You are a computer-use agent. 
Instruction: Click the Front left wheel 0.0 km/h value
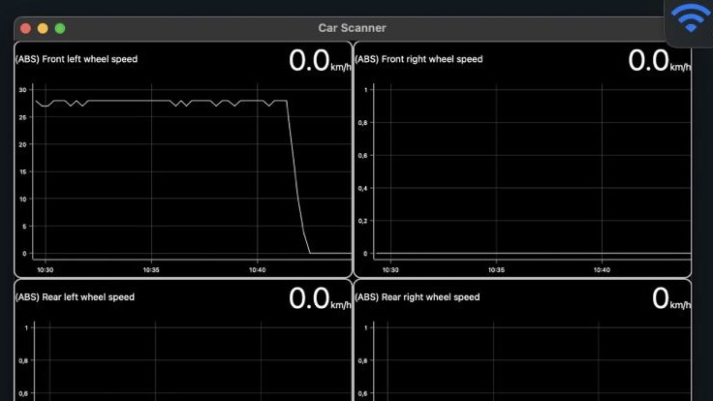[x=320, y=61]
